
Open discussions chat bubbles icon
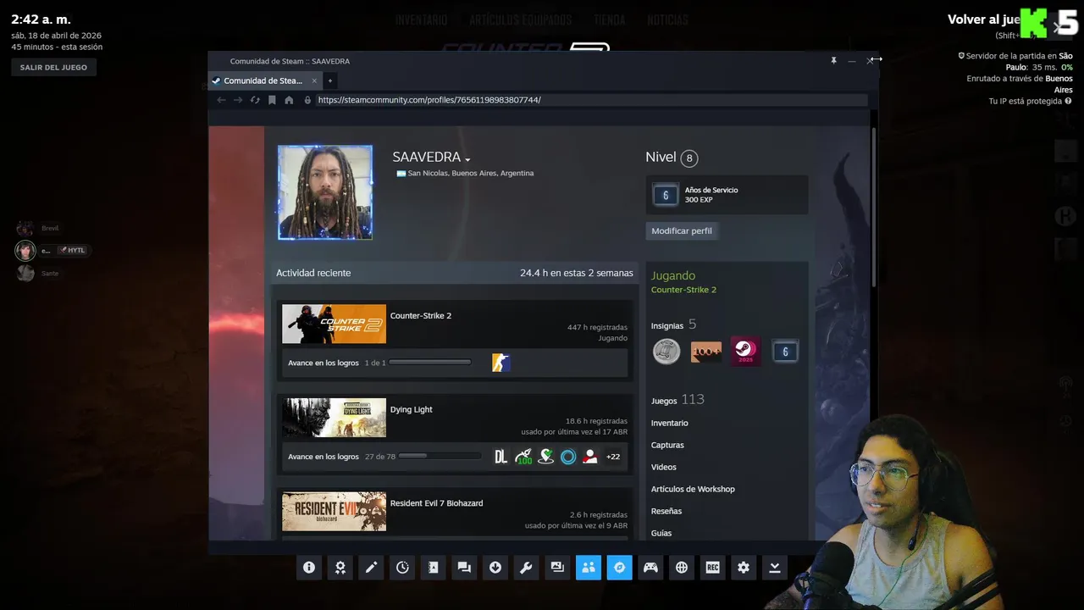[464, 568]
